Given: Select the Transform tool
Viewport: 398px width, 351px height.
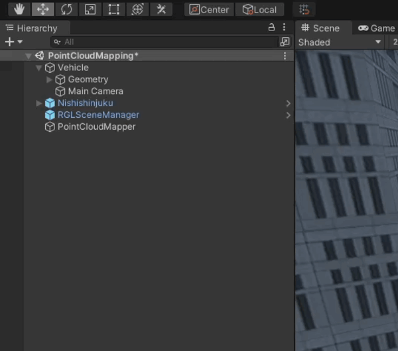Looking at the screenshot, I should click(137, 9).
